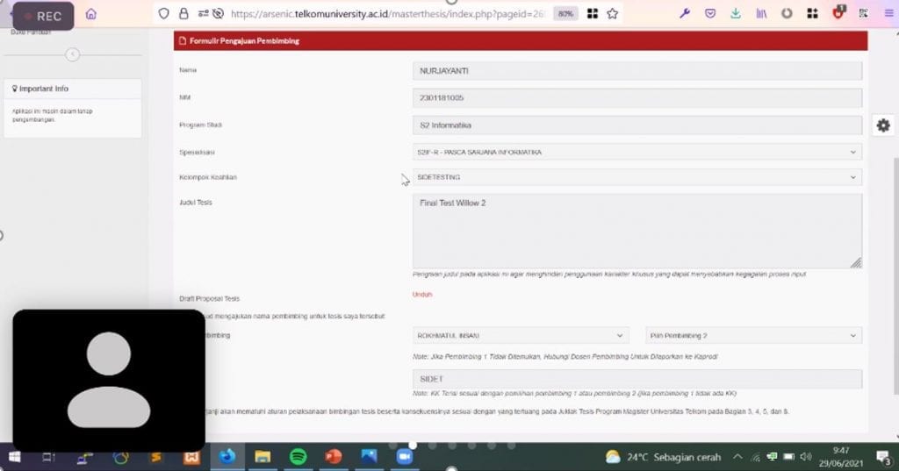The image size is (899, 471).
Task: Click the gear settings icon on right edge
Action: (883, 125)
